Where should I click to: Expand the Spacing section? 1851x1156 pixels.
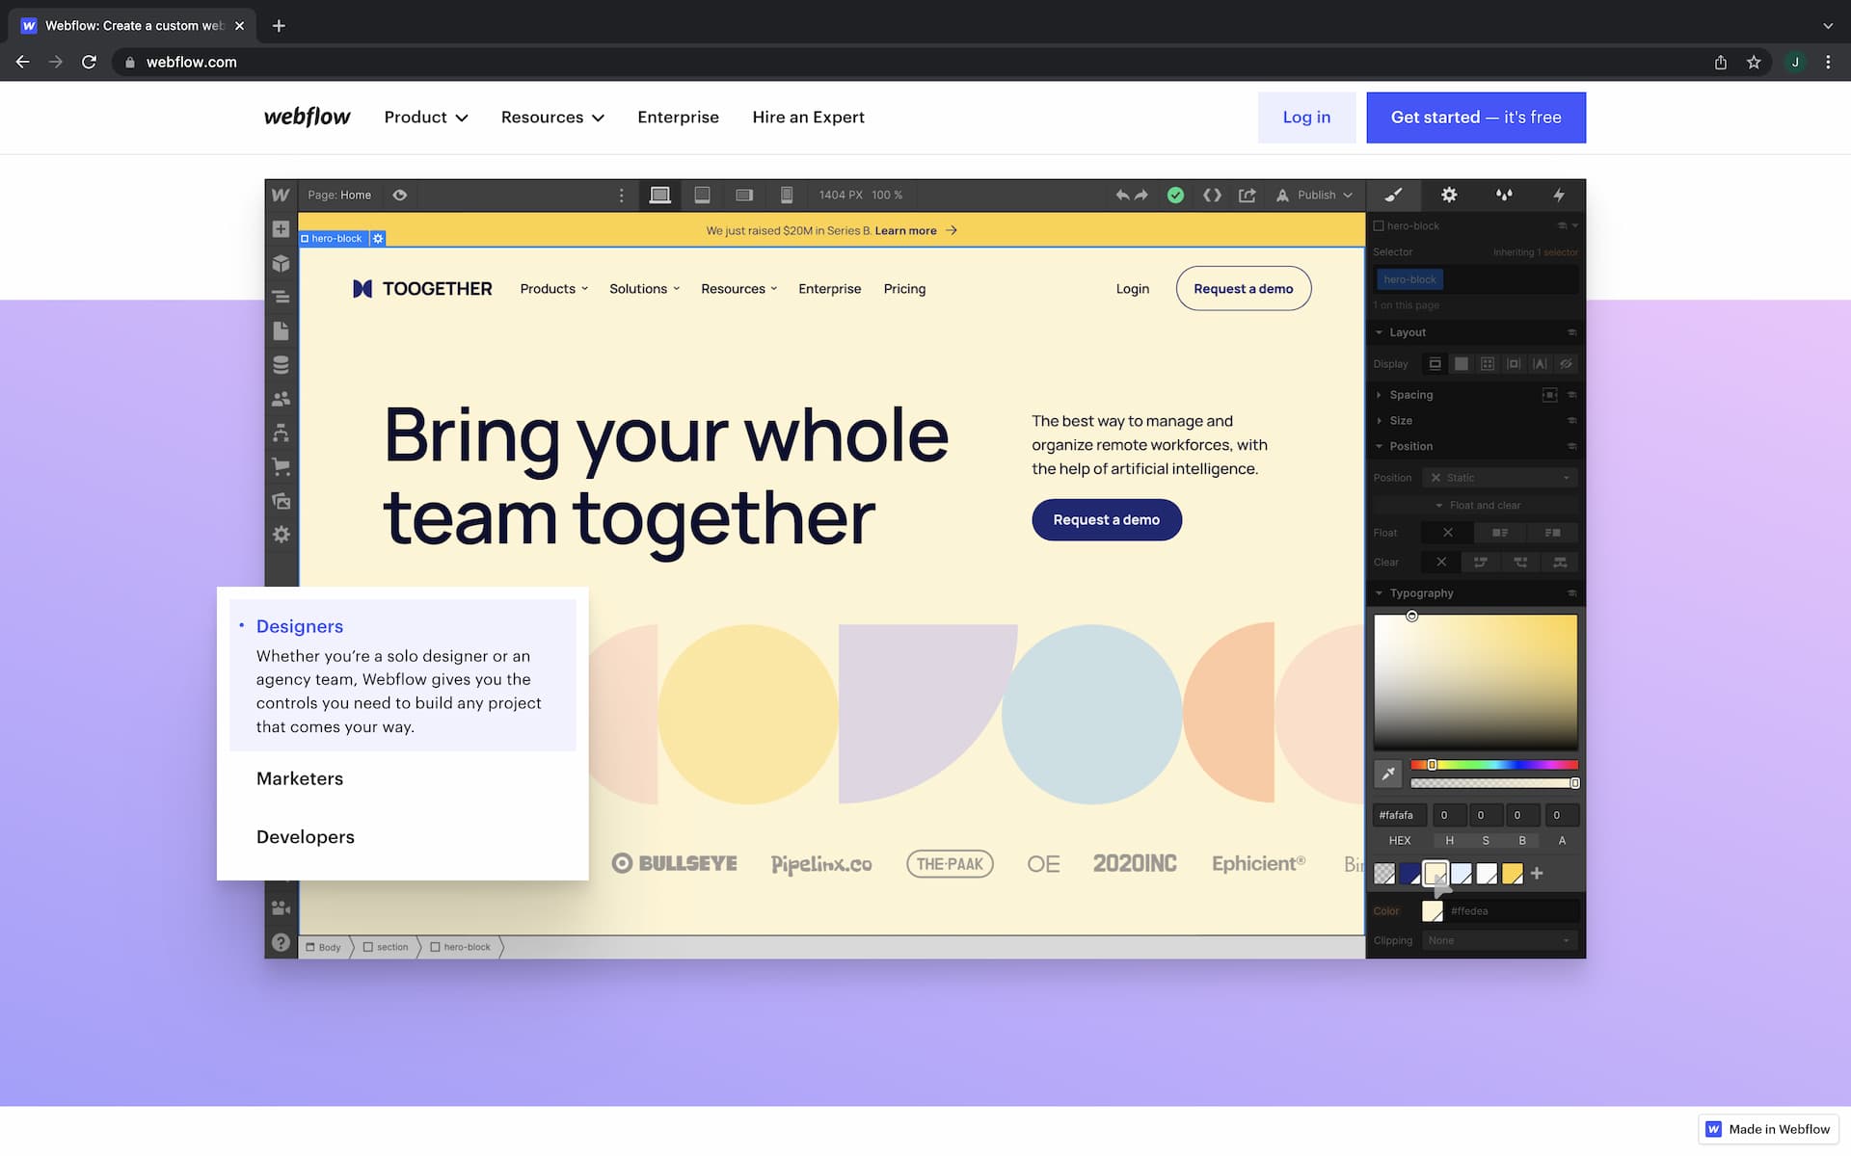tap(1410, 395)
